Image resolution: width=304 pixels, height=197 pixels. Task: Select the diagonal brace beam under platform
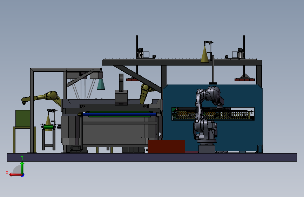[x=138, y=79]
